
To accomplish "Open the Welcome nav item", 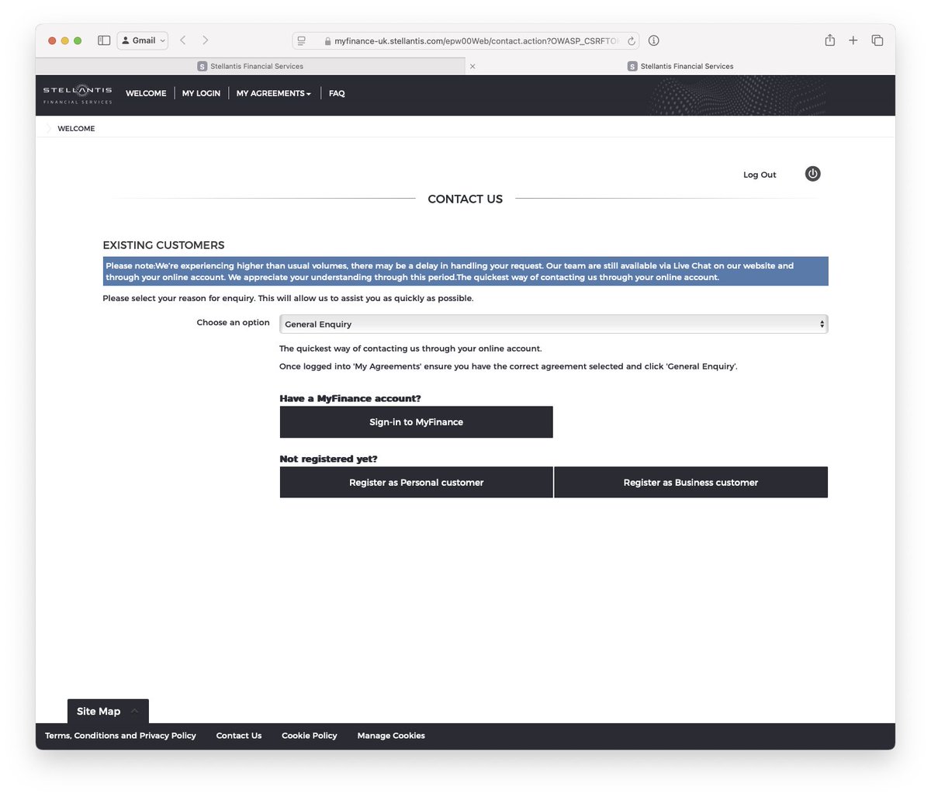I will pos(146,93).
